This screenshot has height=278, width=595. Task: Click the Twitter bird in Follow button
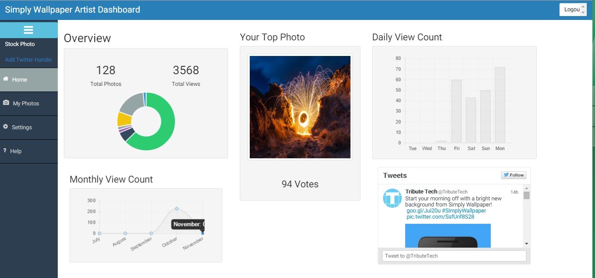[506, 175]
